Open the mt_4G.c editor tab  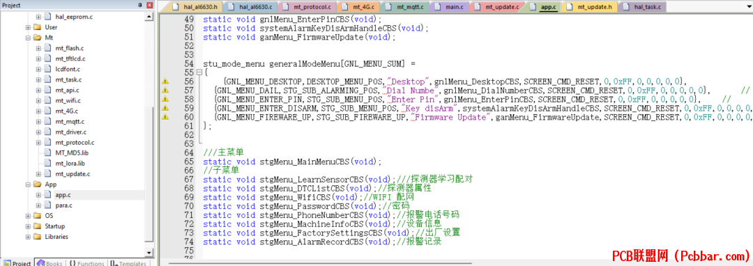(x=359, y=7)
